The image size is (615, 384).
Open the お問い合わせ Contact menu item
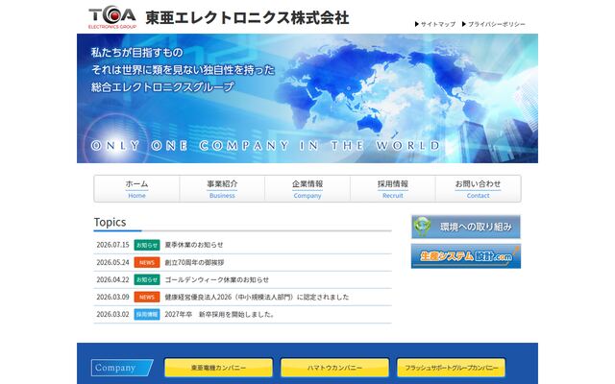[x=479, y=189]
